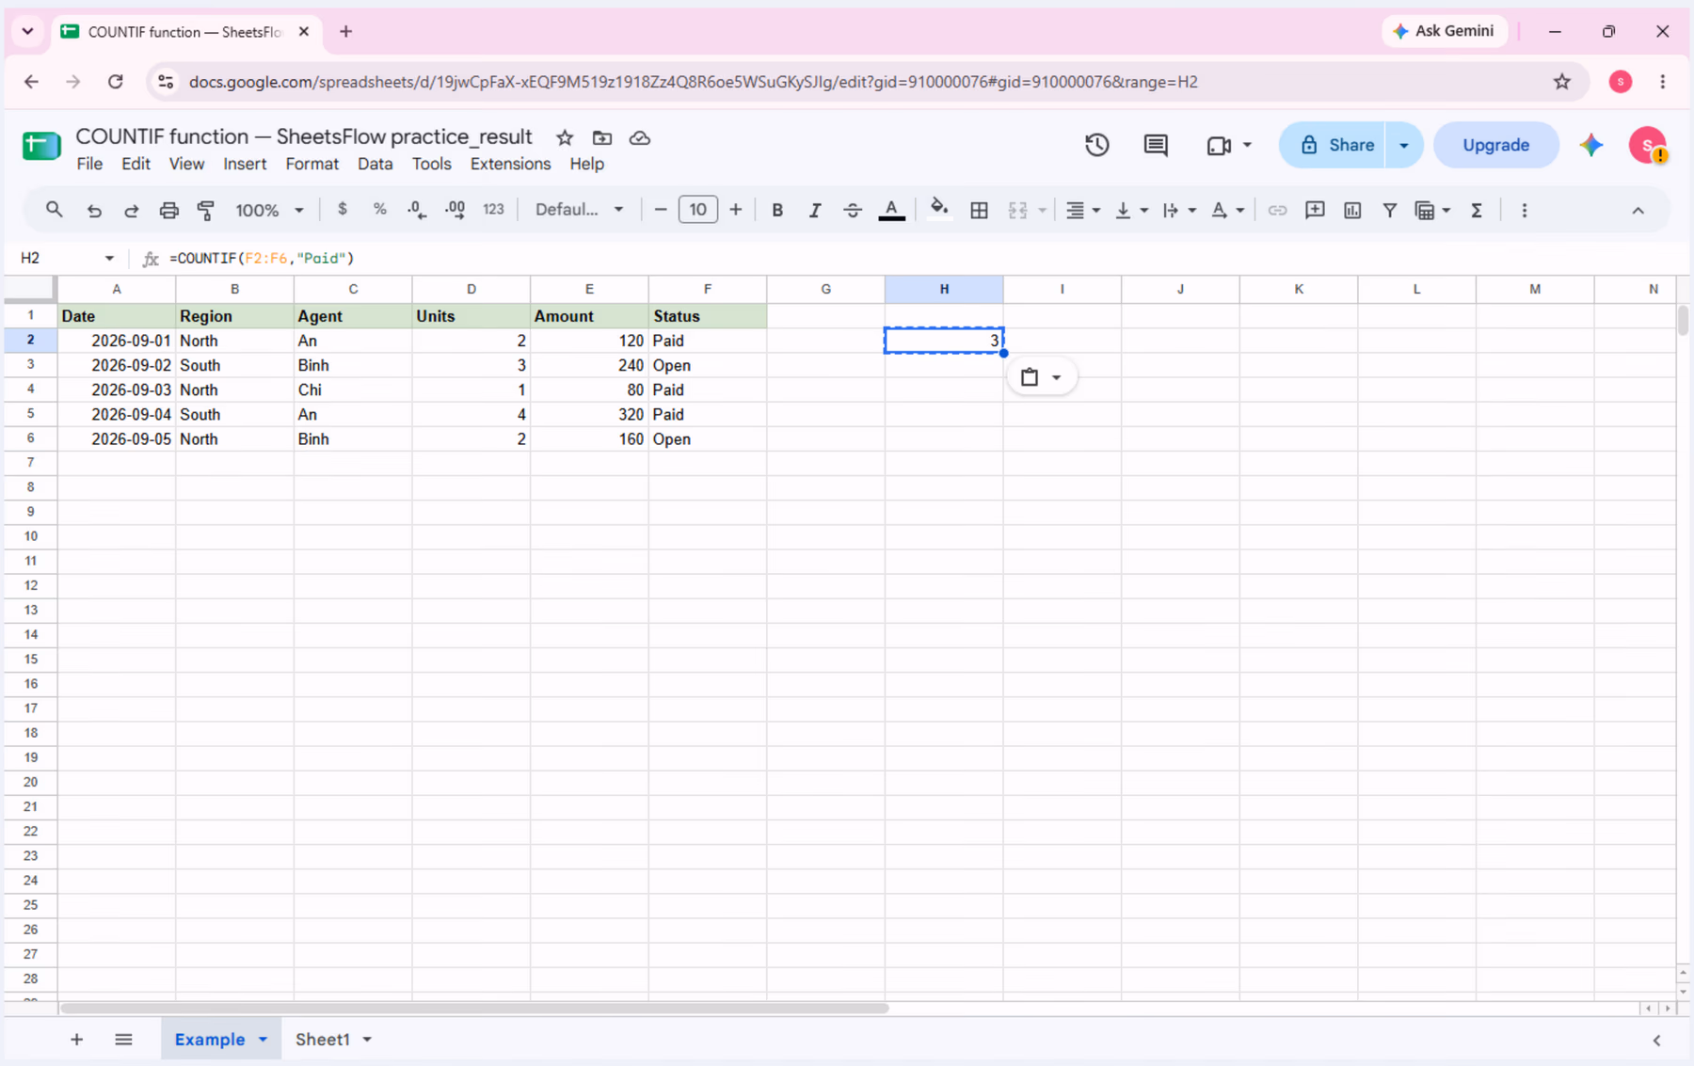Insert a chart

point(1352,210)
